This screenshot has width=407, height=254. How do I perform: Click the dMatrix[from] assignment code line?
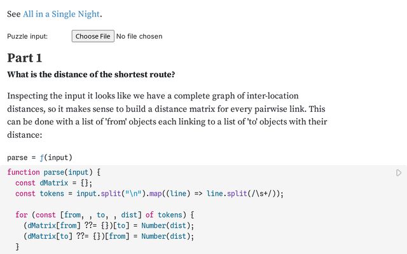[x=108, y=225]
